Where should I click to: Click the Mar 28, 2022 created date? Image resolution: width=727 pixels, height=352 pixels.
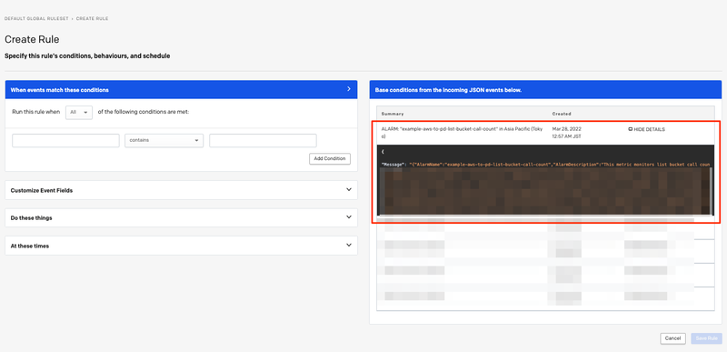(x=566, y=132)
